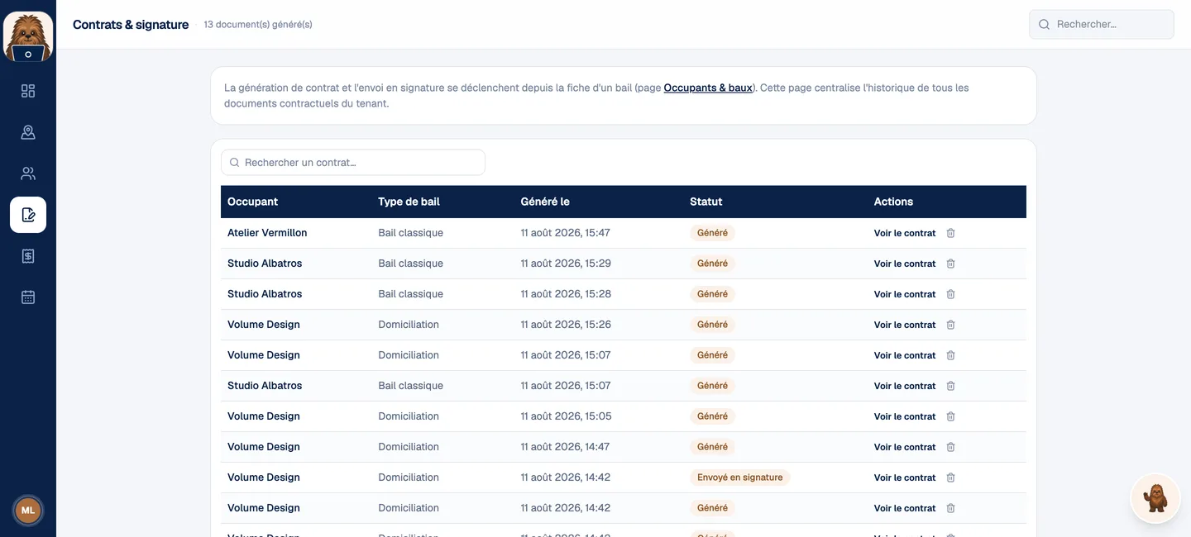Click the Contrats & signature page title

pos(131,25)
